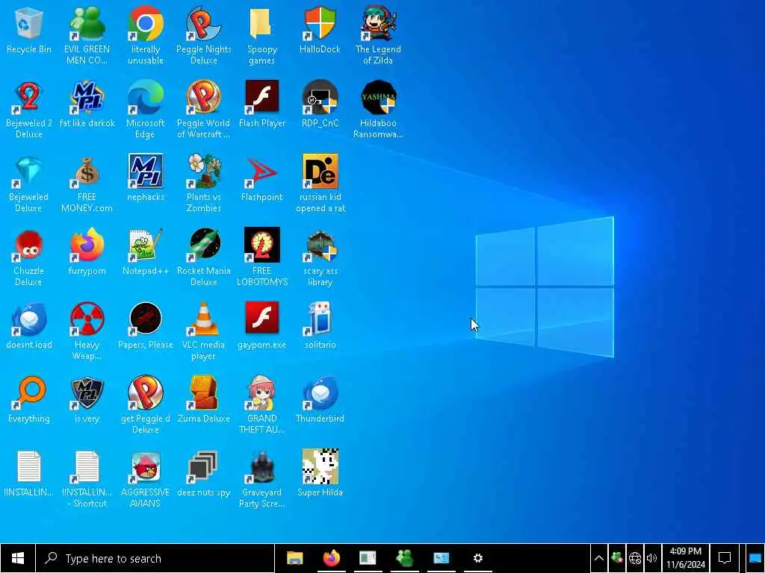This screenshot has width=765, height=573.
Task: Click the Type here to search box
Action: [x=155, y=558]
